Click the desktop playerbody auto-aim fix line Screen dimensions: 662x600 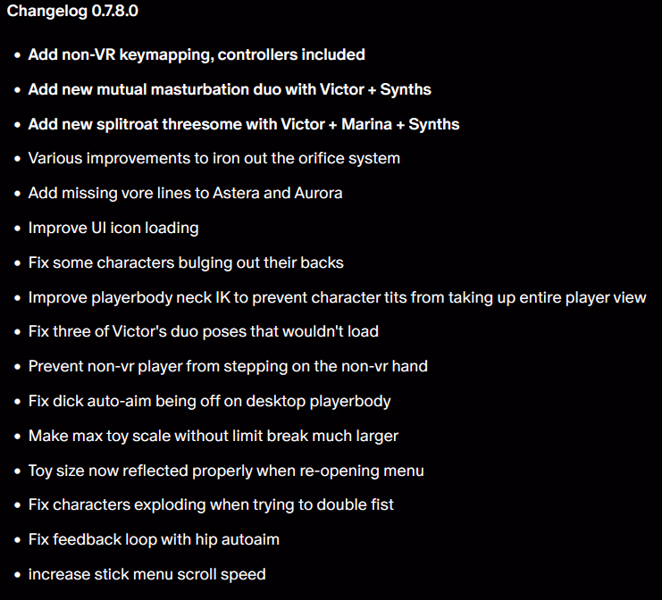pos(210,401)
